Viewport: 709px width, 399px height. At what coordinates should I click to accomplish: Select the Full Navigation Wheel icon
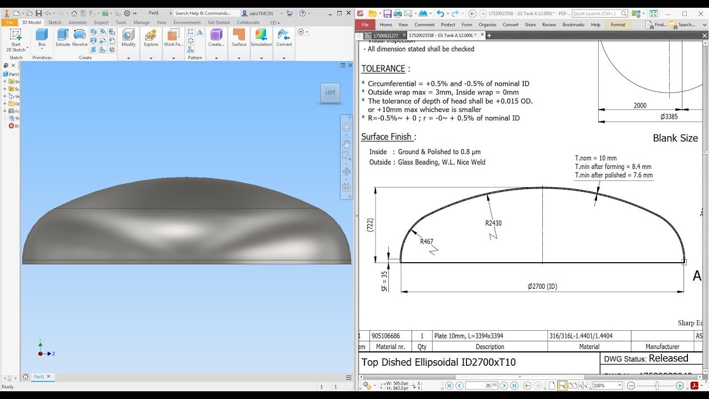(346, 127)
